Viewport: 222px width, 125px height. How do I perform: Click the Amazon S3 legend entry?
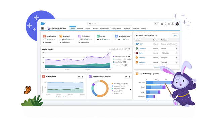[x=118, y=86]
